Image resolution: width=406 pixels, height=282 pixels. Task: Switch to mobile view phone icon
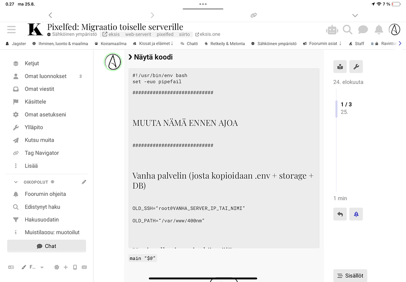point(75,267)
